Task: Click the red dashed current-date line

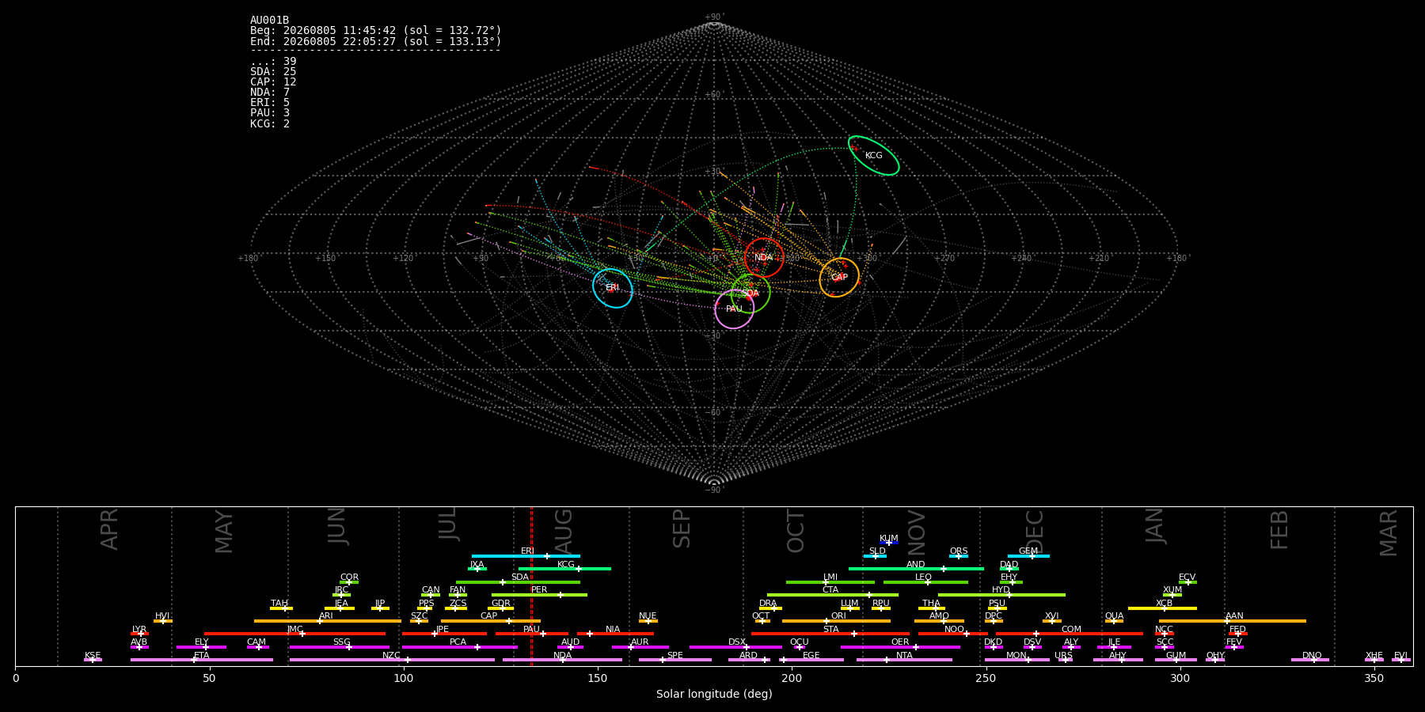Action: click(x=531, y=586)
